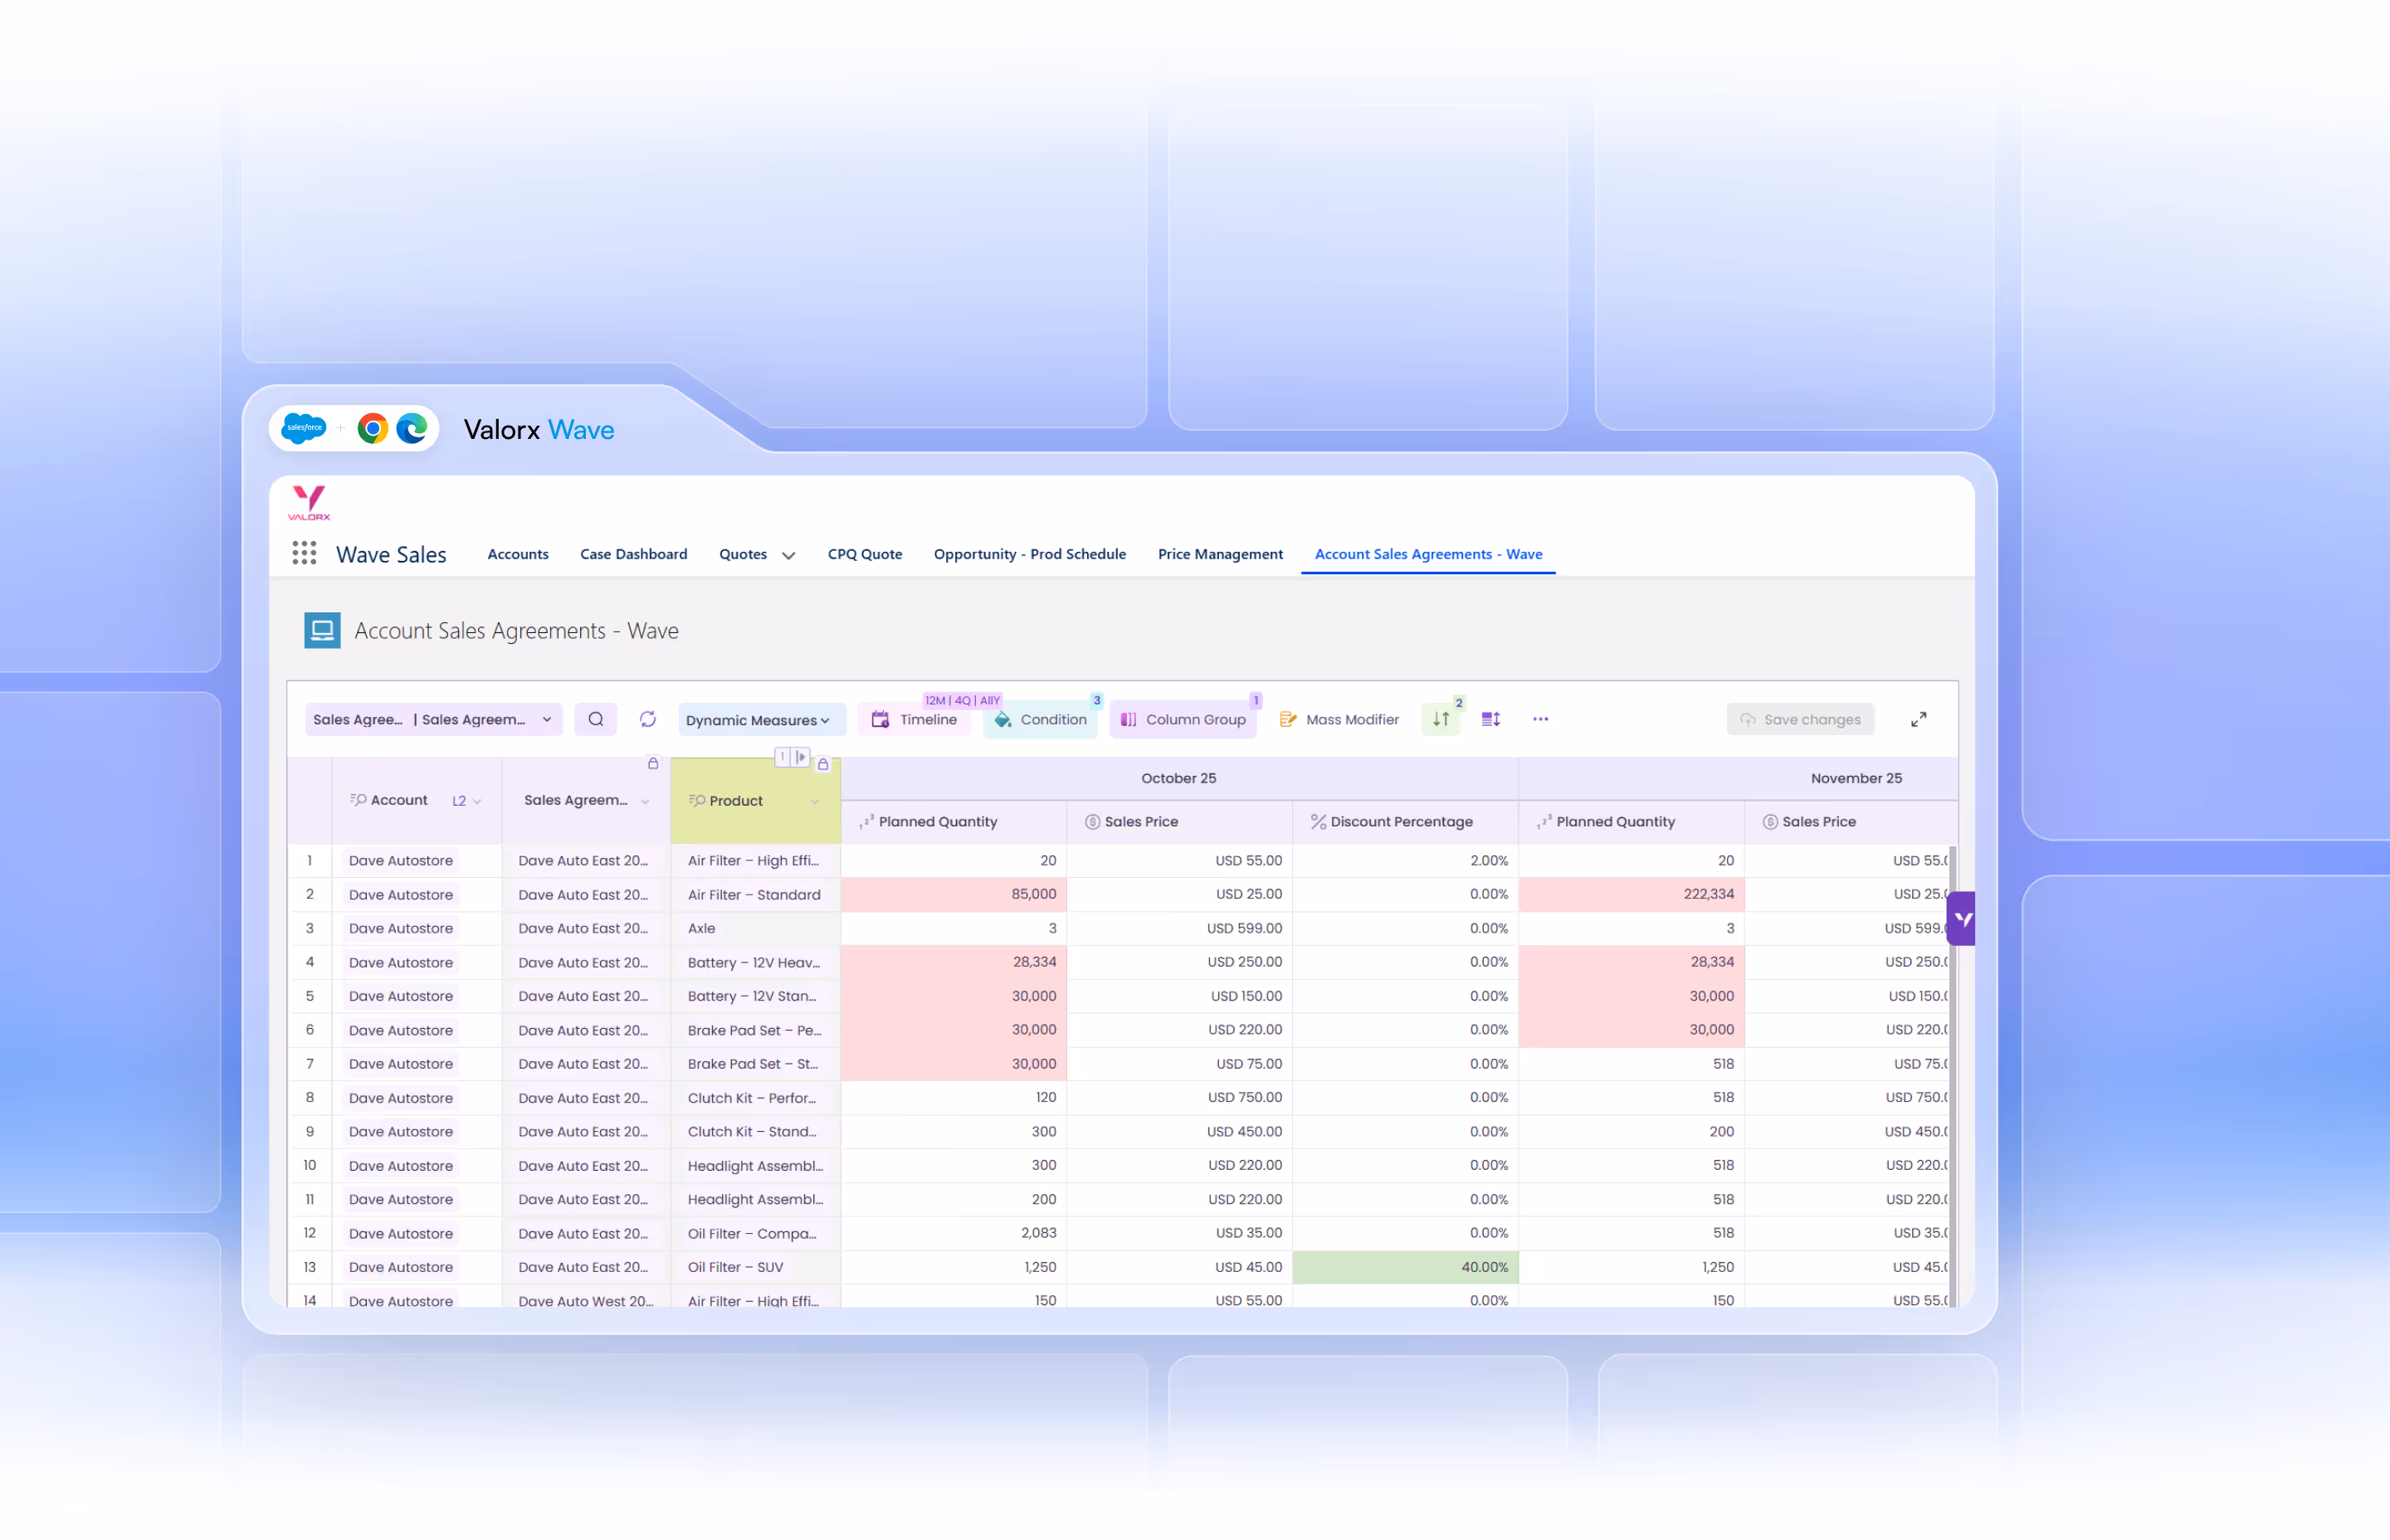
Task: Open the Condition settings
Action: click(x=1040, y=719)
